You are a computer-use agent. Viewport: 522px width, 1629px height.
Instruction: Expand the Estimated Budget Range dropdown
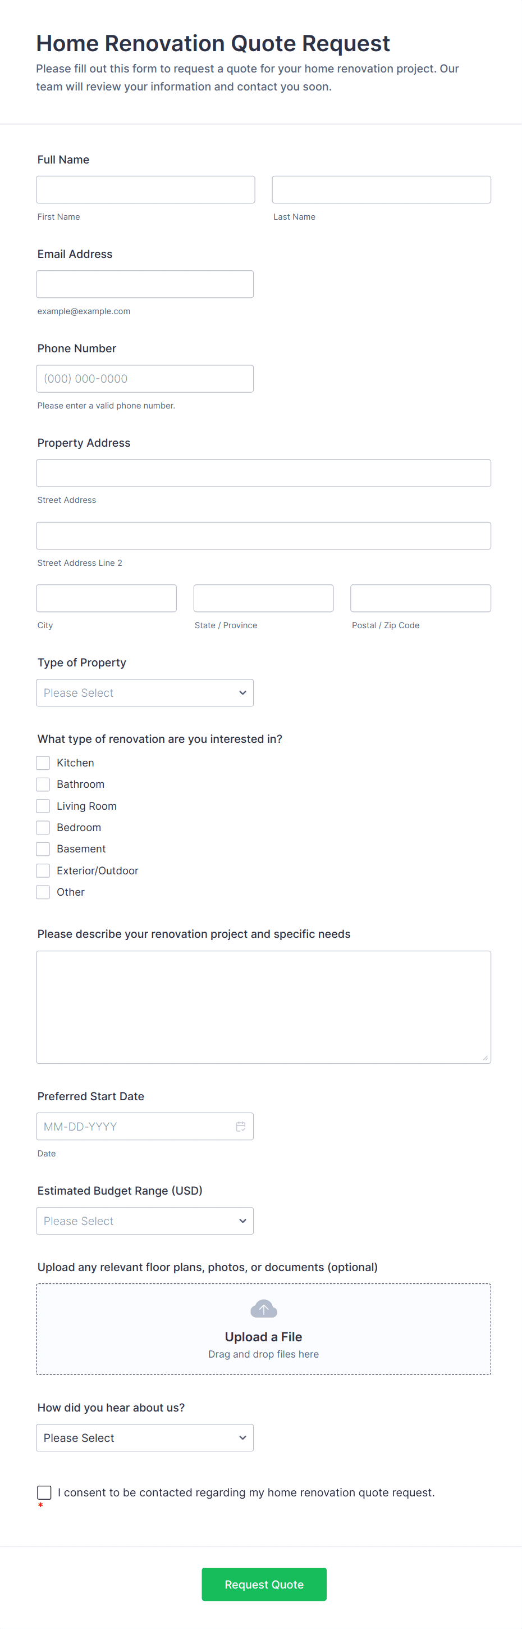tap(145, 1221)
